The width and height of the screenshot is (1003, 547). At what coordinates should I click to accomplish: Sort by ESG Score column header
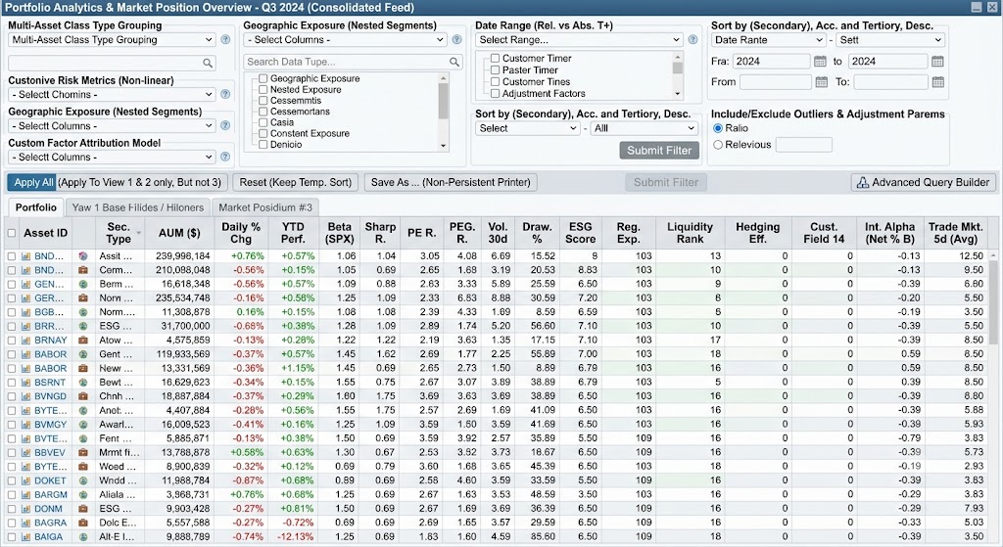pos(580,233)
